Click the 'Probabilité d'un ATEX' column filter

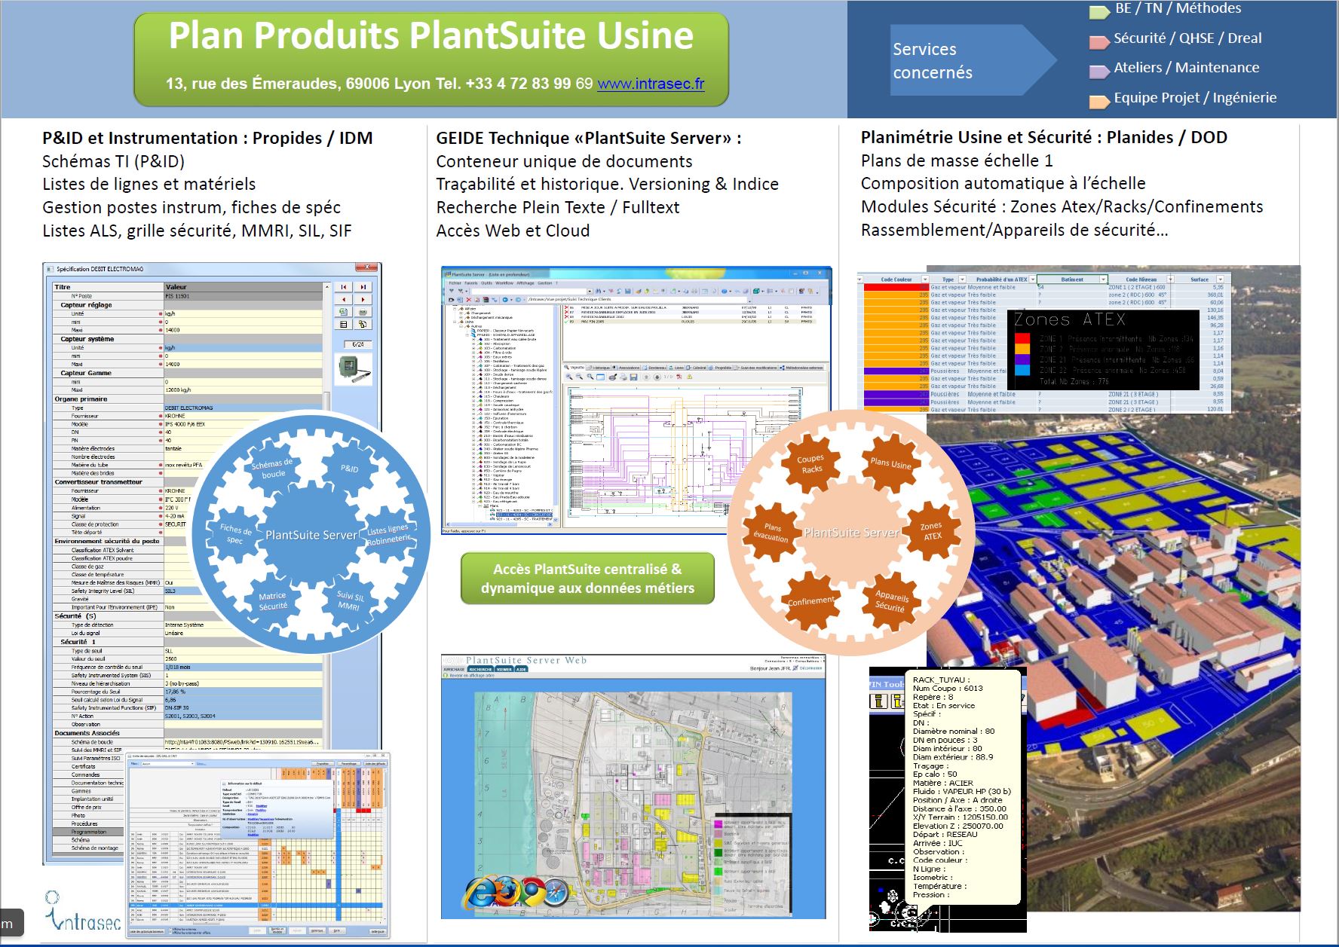point(1033,280)
